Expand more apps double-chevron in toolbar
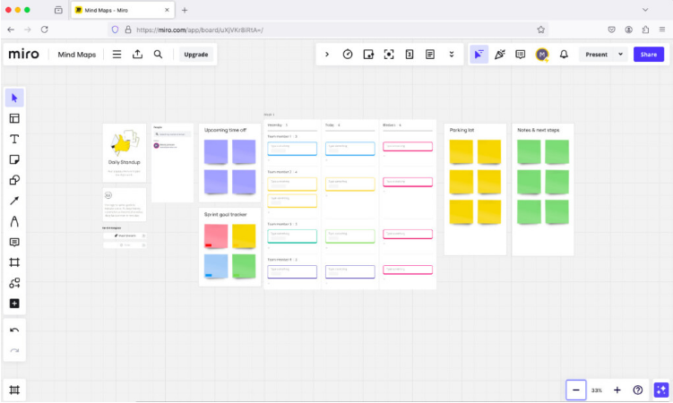This screenshot has width=673, height=403. [x=451, y=54]
